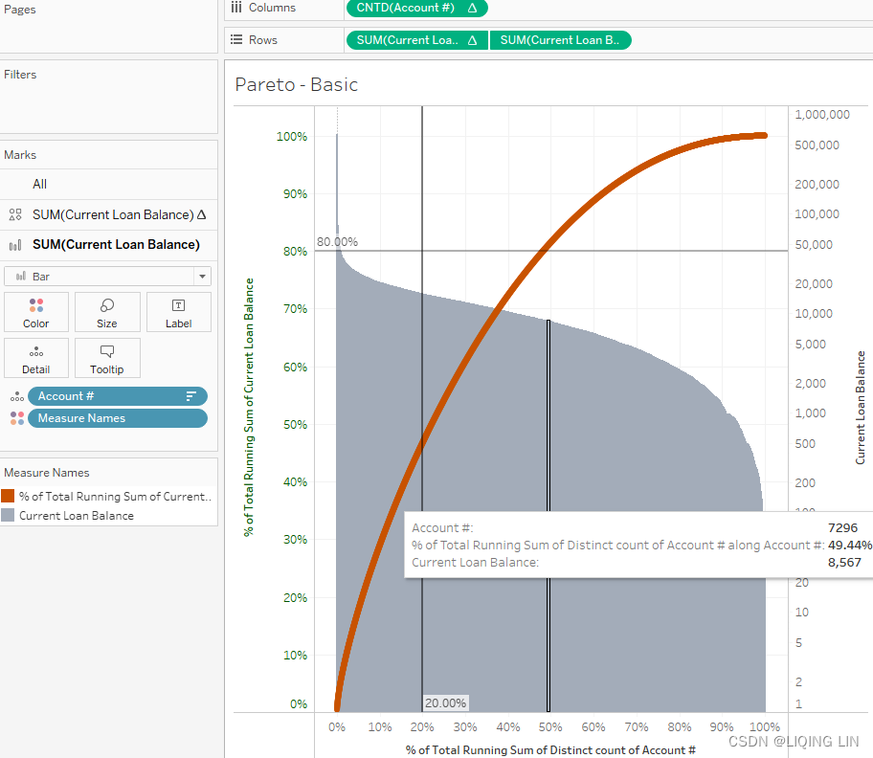Click the tooltip value 8,567
This screenshot has height=758, width=873.
pyautogui.click(x=844, y=562)
